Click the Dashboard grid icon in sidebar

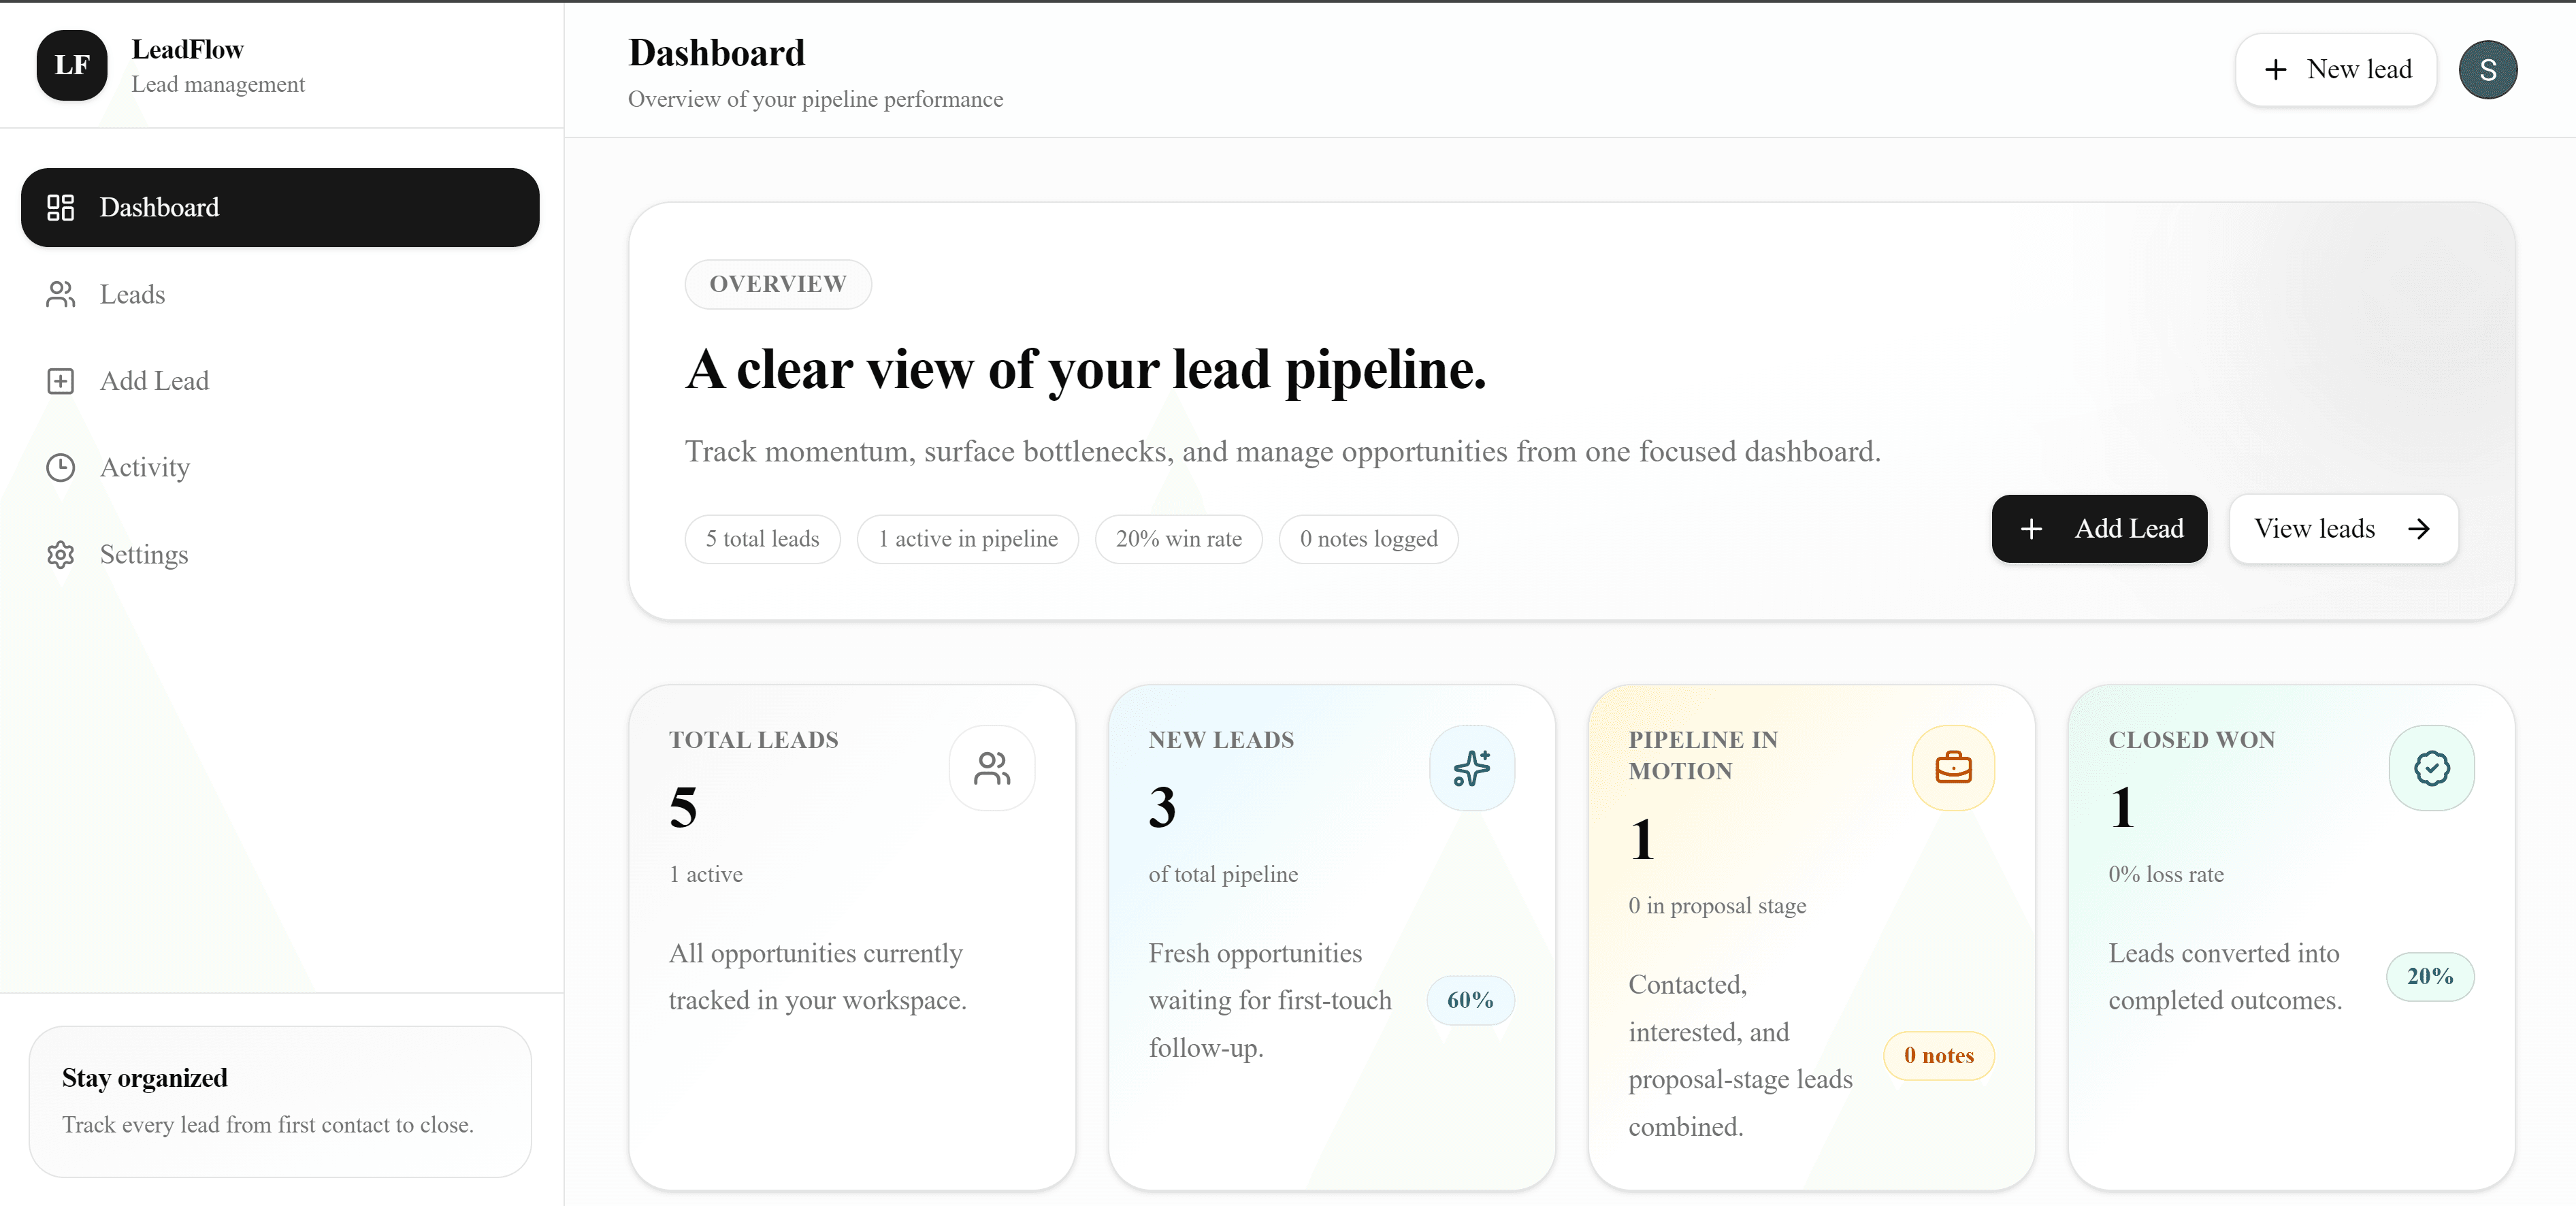61,207
